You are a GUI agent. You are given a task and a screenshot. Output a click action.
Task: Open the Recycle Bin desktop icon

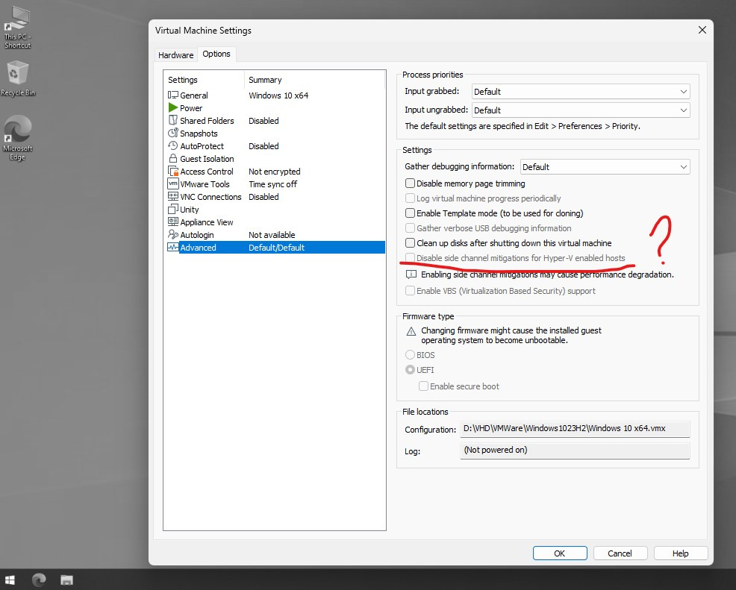17,78
